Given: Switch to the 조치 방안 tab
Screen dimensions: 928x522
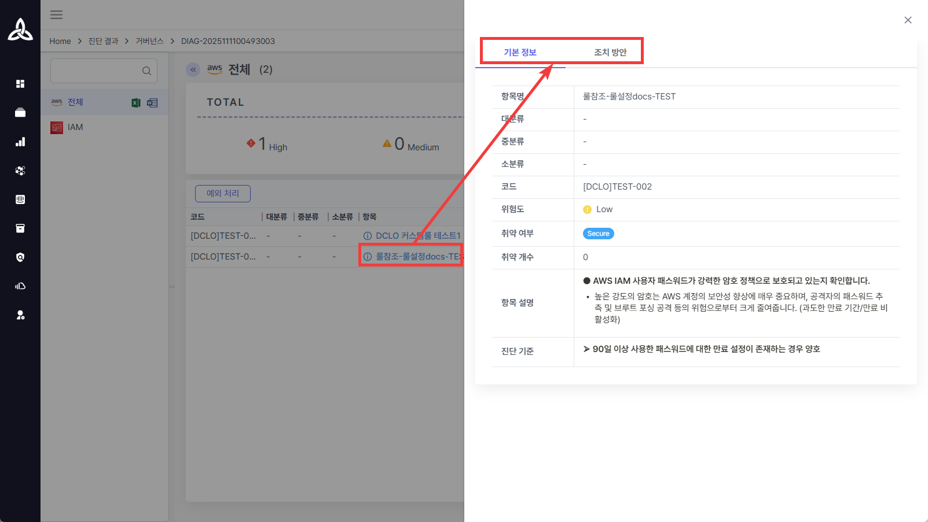Looking at the screenshot, I should click(612, 52).
